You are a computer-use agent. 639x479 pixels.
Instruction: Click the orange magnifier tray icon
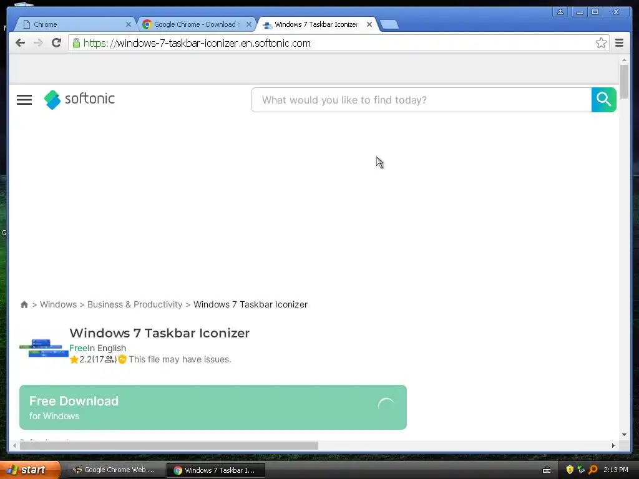593,470
